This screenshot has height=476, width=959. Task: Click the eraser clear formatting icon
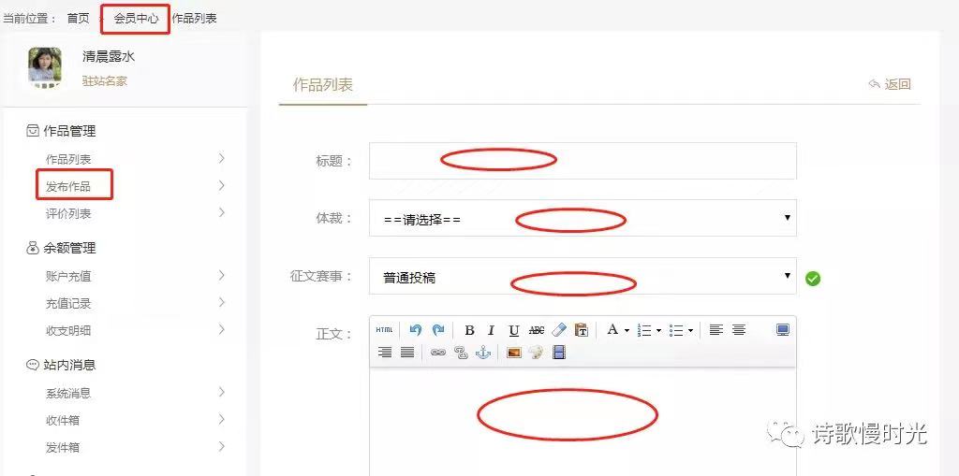pyautogui.click(x=559, y=330)
